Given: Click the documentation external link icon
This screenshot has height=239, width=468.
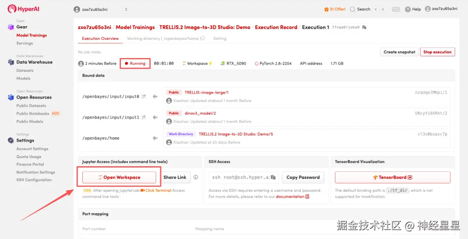Looking at the screenshot, I should pyautogui.click(x=307, y=197).
